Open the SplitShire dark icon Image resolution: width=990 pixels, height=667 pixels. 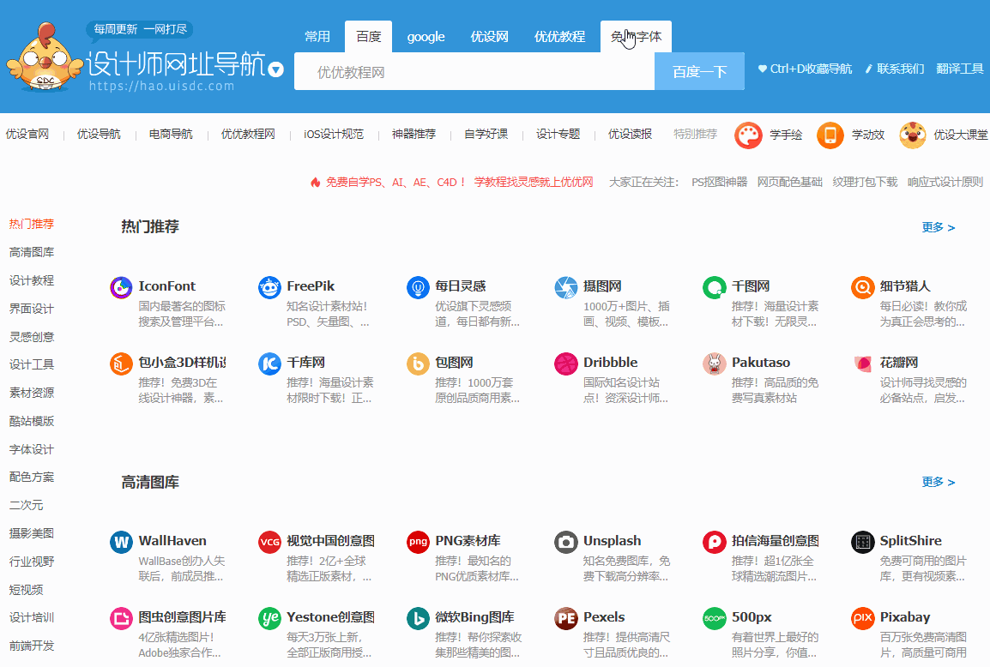pyautogui.click(x=862, y=542)
